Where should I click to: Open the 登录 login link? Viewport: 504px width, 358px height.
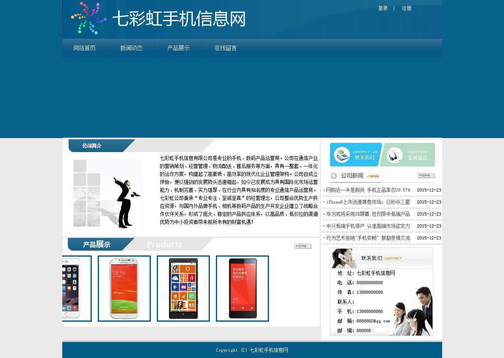click(x=383, y=8)
